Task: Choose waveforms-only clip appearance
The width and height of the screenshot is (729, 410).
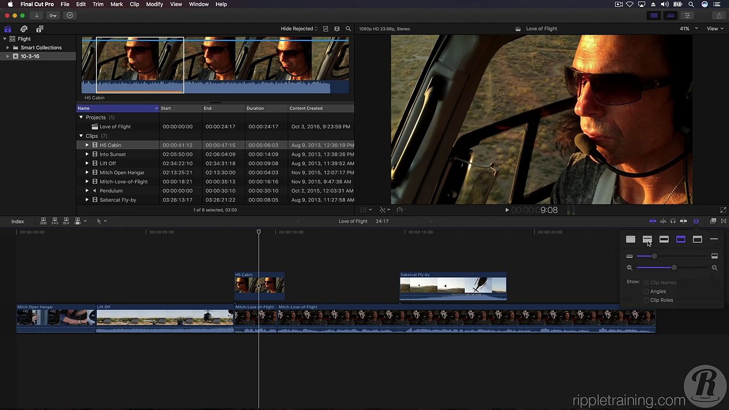Action: click(x=630, y=239)
